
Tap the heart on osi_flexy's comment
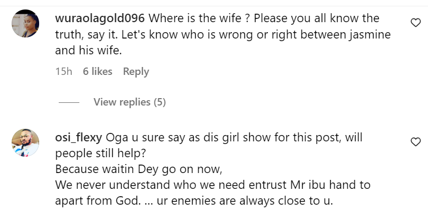(415, 142)
